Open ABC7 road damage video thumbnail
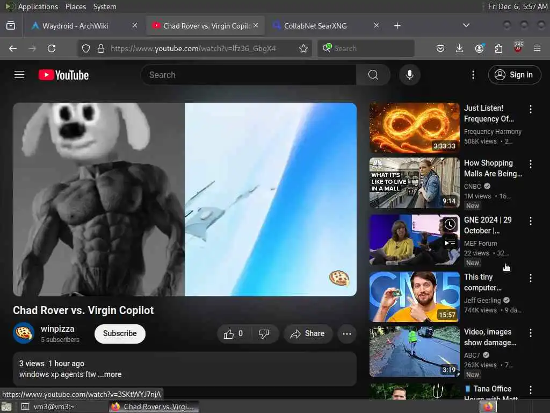 point(414,352)
